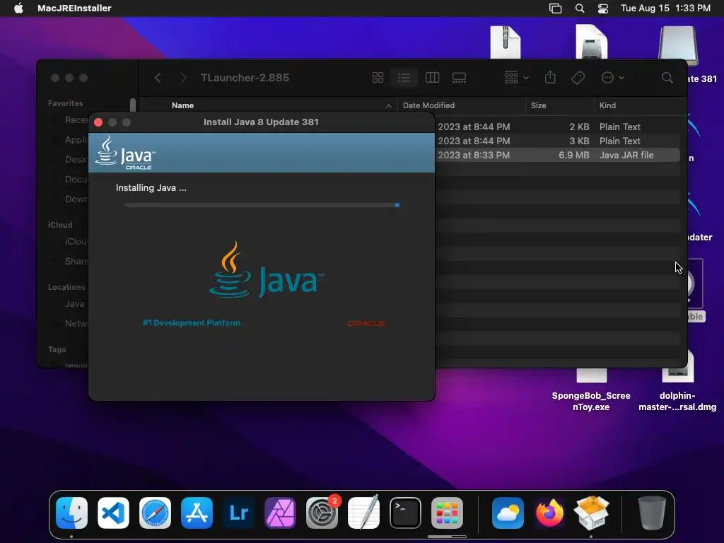Click the Finder tags icon
Image resolution: width=724 pixels, height=543 pixels.
tap(578, 78)
